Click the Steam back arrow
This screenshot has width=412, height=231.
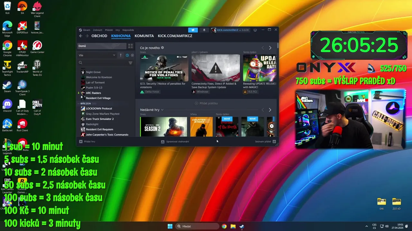(x=81, y=36)
